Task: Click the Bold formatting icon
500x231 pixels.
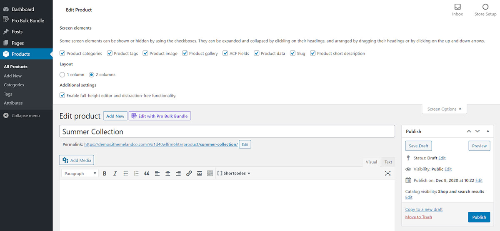Action: click(x=105, y=174)
